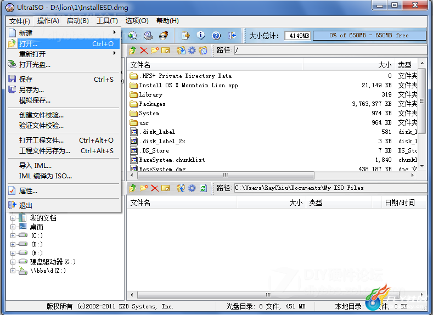The height and width of the screenshot is (315, 433).
Task: Click the refresh icon in local pane toolbar
Action: (x=203, y=188)
